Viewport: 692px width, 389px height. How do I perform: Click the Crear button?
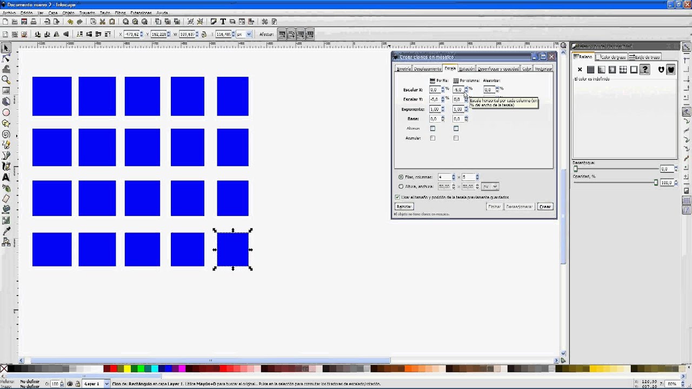click(x=545, y=206)
